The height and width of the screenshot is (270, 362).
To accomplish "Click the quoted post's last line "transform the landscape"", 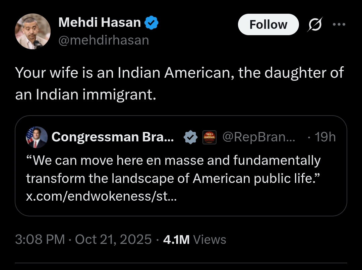I will 171,179.
